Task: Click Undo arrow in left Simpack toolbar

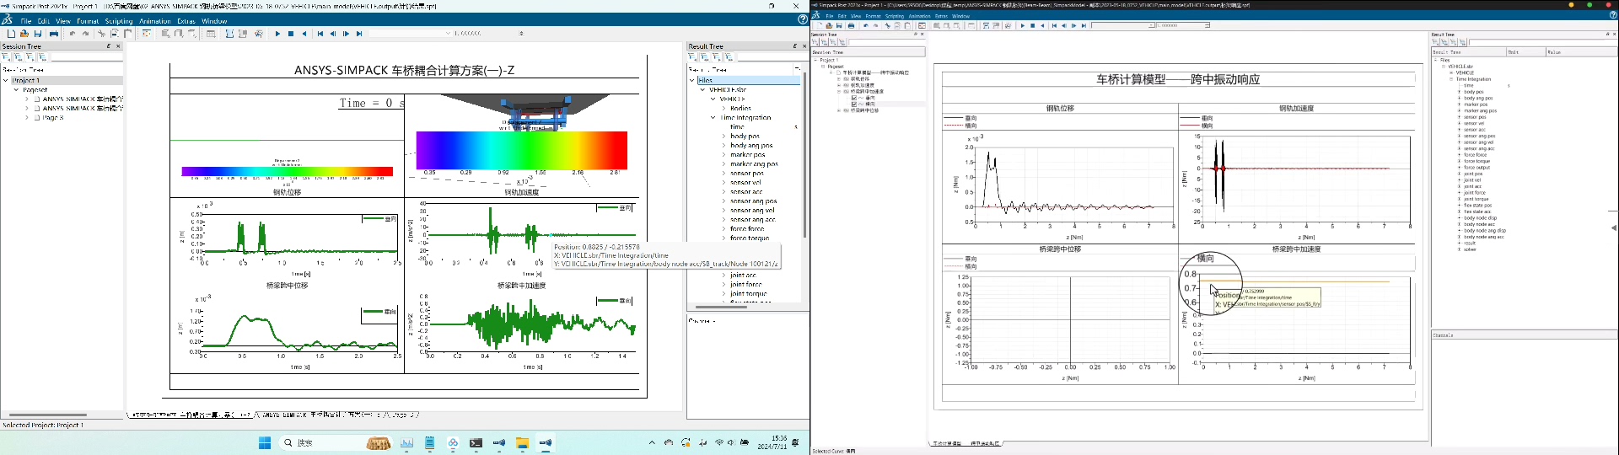Action: click(73, 34)
